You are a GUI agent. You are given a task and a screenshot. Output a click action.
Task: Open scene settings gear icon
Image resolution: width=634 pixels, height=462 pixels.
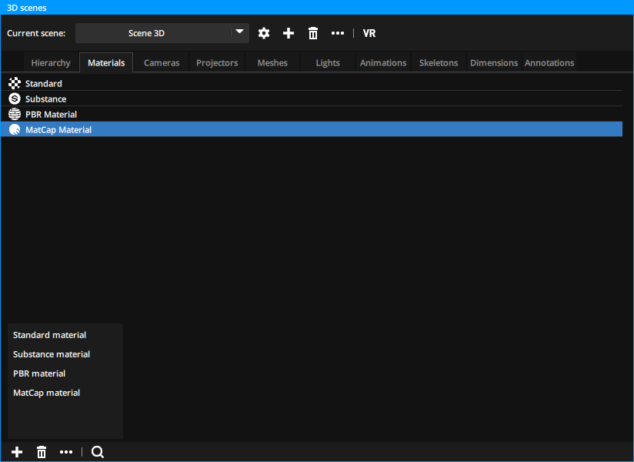click(264, 33)
